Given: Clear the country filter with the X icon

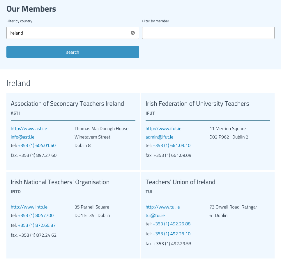Looking at the screenshot, I should (x=132, y=33).
